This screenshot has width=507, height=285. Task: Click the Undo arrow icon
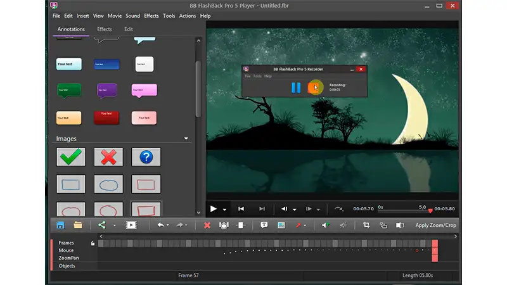click(x=160, y=225)
